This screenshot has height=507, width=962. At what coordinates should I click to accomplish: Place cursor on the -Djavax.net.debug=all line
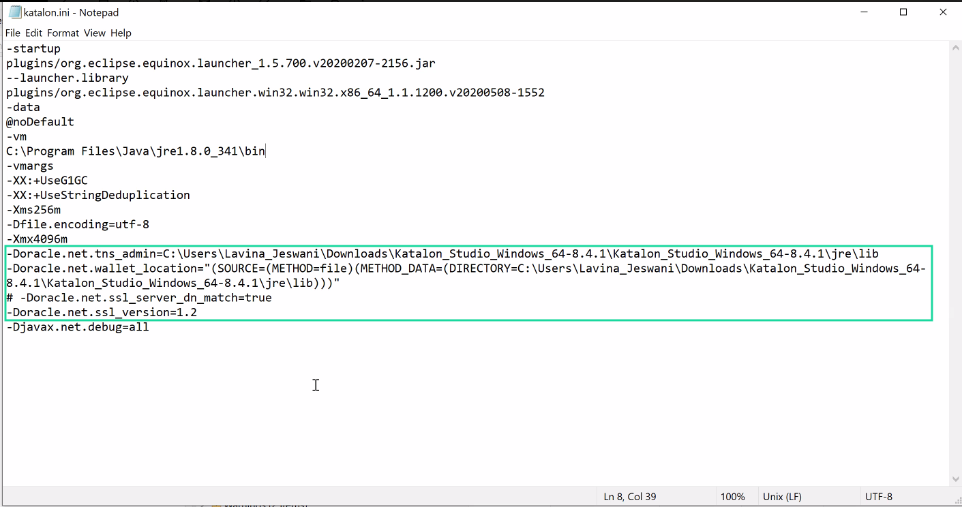point(78,327)
